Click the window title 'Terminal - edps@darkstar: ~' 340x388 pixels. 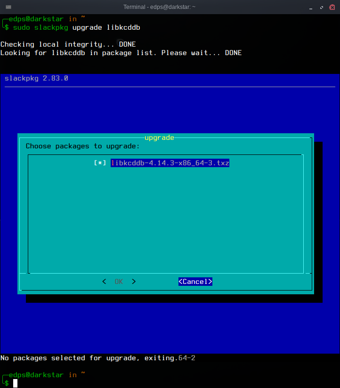tap(159, 7)
